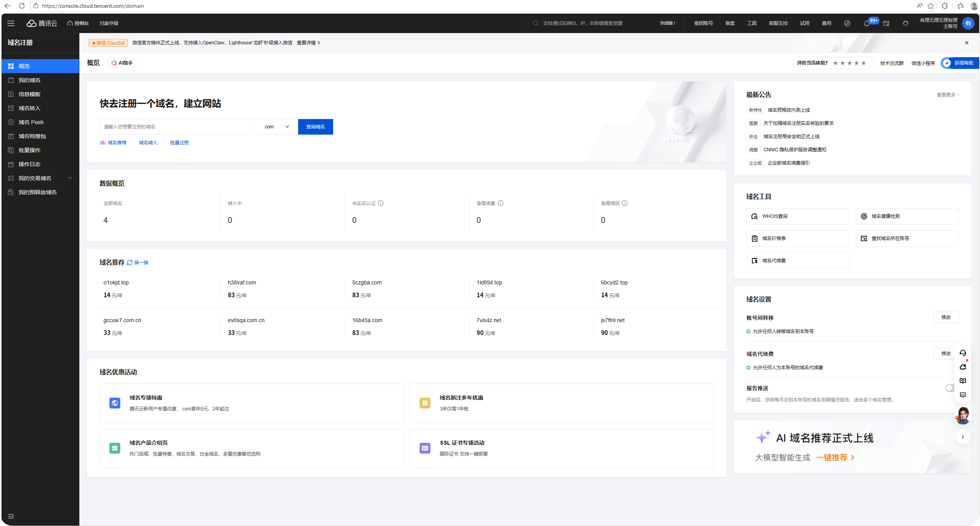Viewport: 980px width, 526px height.
Task: Click info icon beside 未实名认证
Action: 381,203
